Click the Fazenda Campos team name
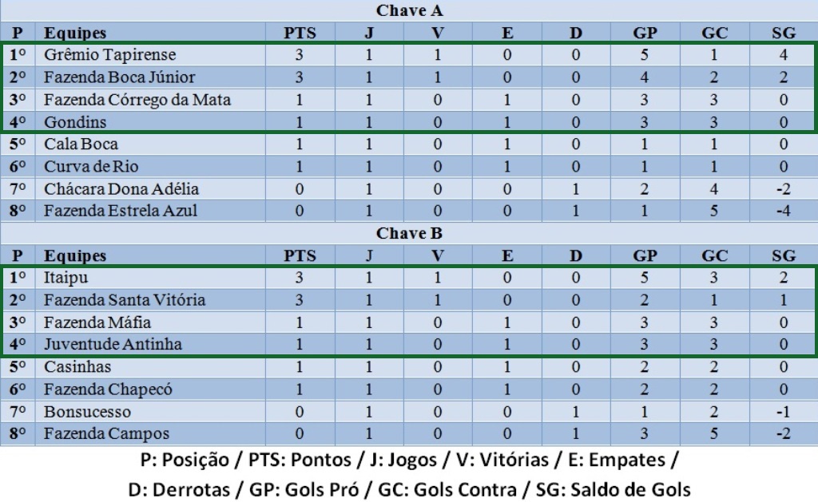 click(x=106, y=434)
